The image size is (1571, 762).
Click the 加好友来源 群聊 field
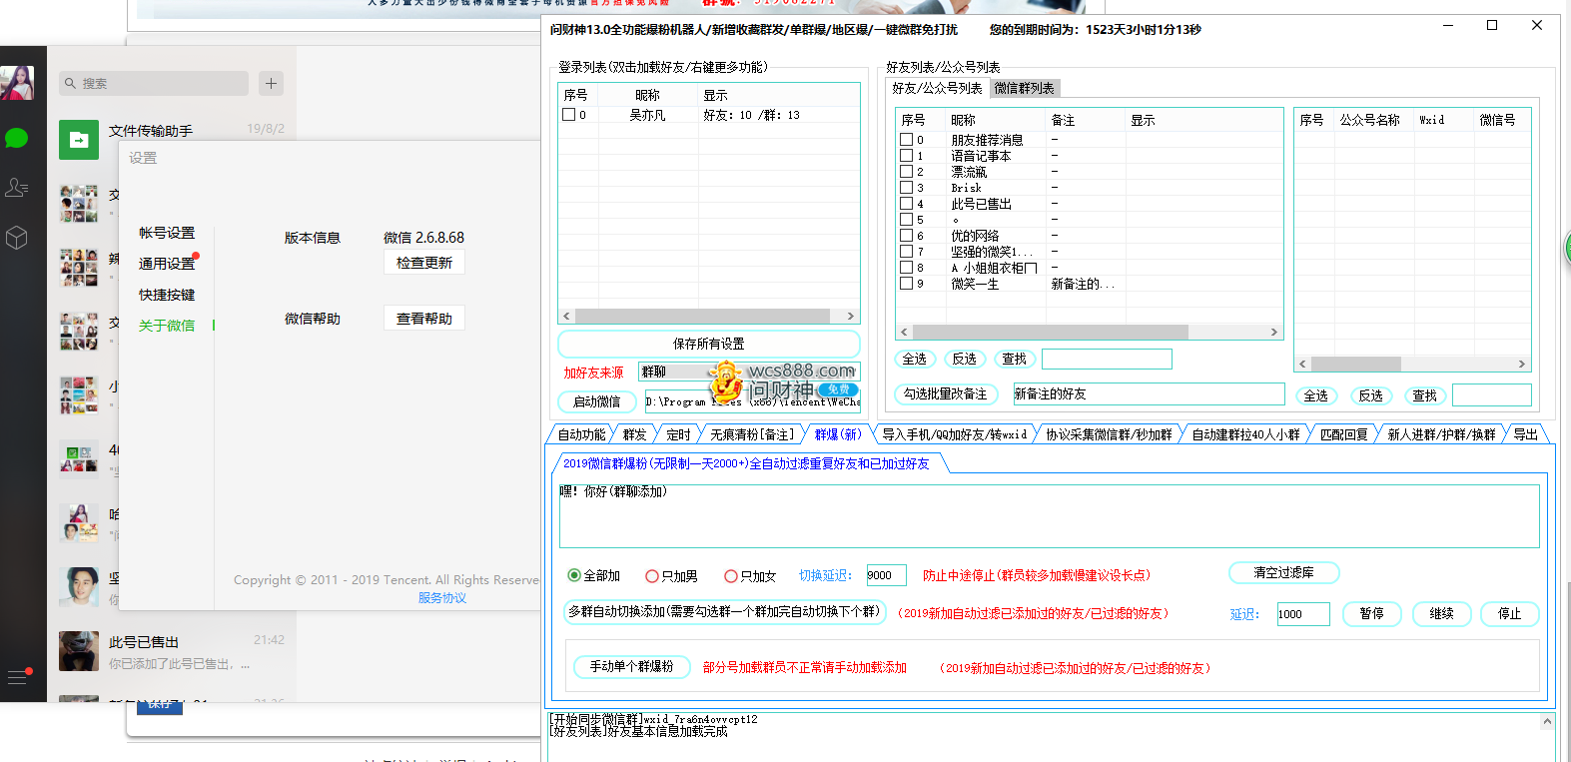pos(749,372)
